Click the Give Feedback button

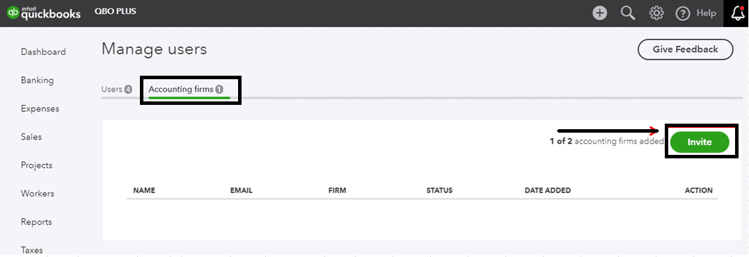685,49
